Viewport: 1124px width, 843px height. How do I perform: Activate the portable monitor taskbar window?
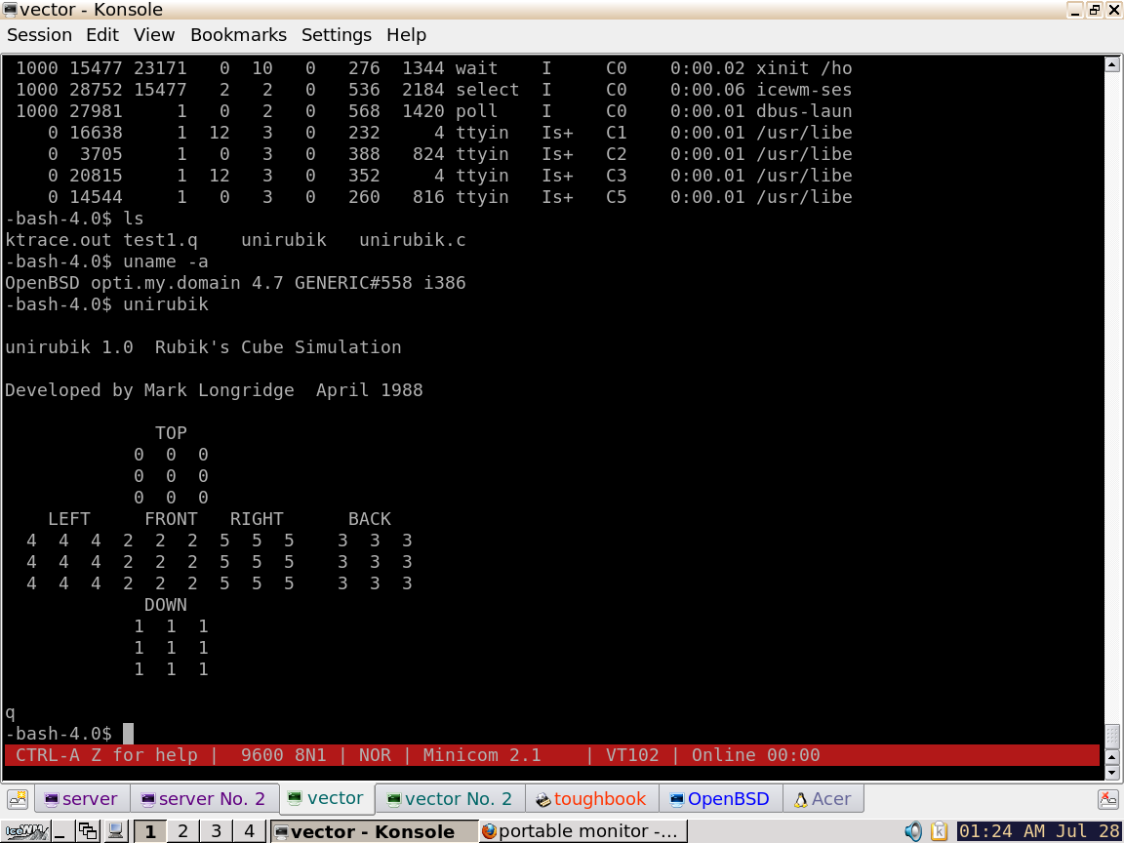582,831
